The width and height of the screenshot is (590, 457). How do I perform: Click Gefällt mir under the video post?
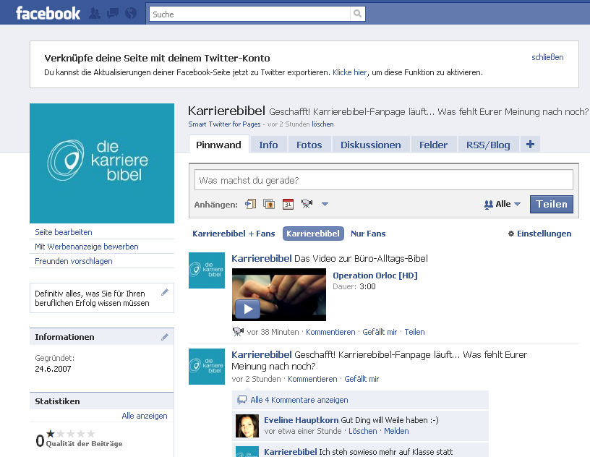[380, 332]
